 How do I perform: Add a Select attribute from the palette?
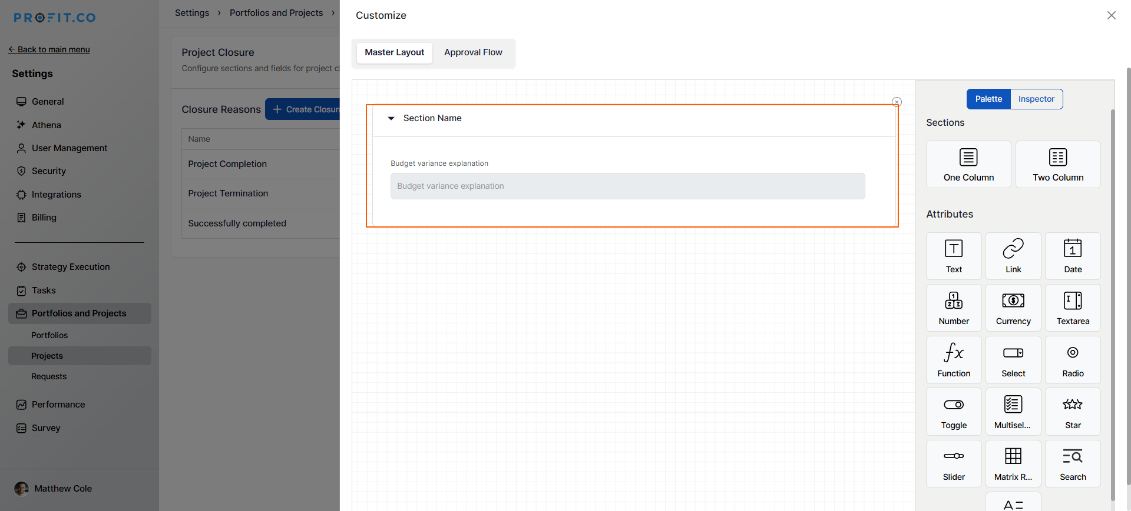click(1013, 360)
